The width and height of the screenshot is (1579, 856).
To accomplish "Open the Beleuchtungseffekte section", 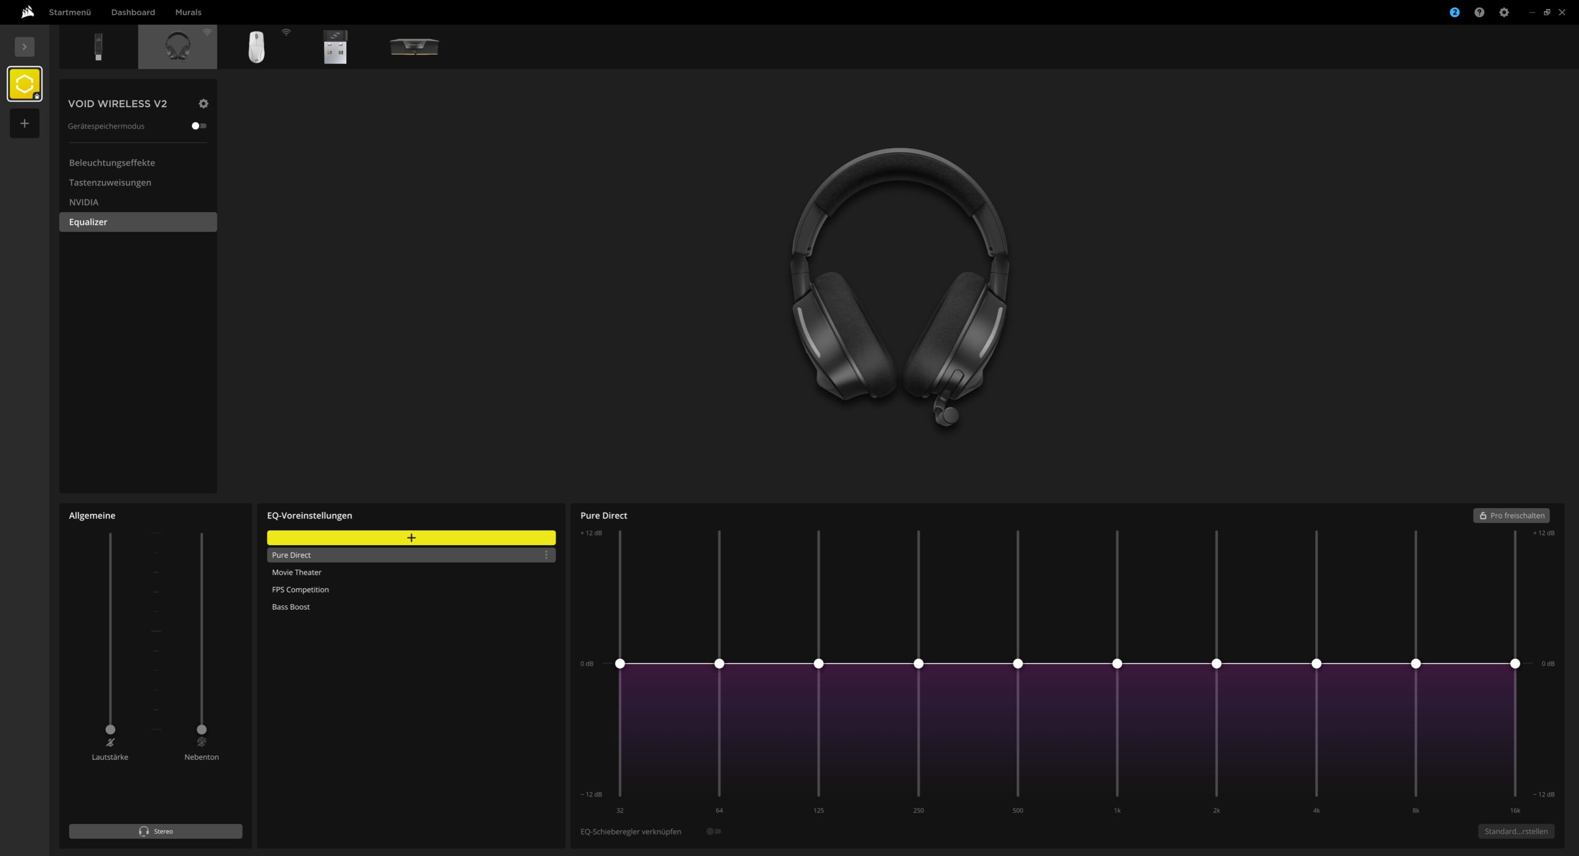I will [112, 163].
